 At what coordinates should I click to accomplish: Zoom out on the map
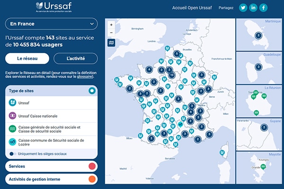pos(111,32)
